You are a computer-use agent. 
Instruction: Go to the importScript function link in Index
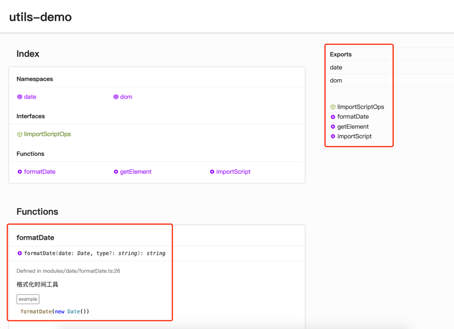point(233,172)
